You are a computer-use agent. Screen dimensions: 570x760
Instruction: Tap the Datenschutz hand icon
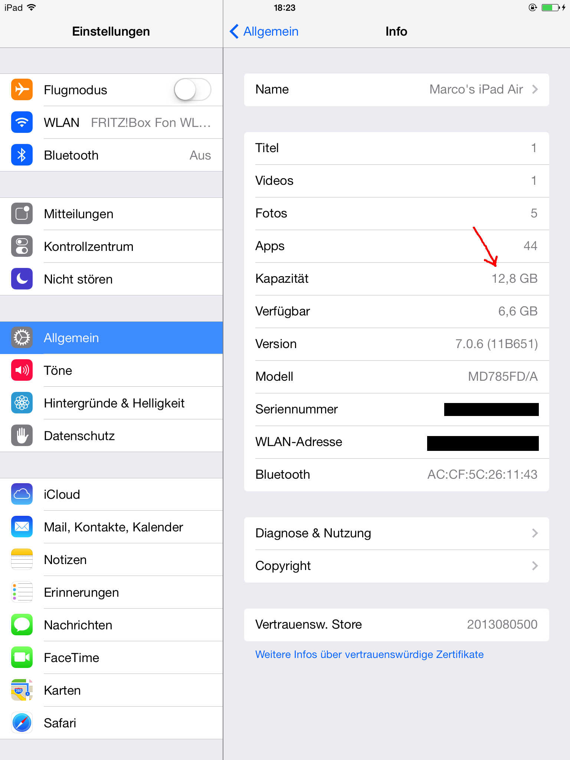pos(22,435)
